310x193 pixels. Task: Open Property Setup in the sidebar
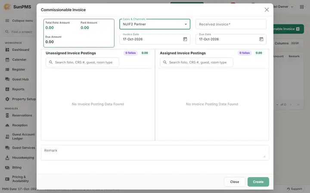pos(20,99)
